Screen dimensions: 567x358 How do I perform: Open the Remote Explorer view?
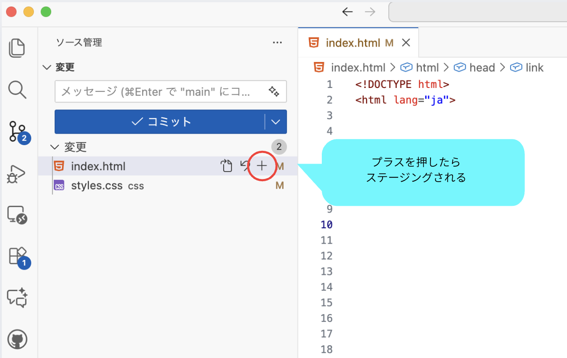click(17, 215)
